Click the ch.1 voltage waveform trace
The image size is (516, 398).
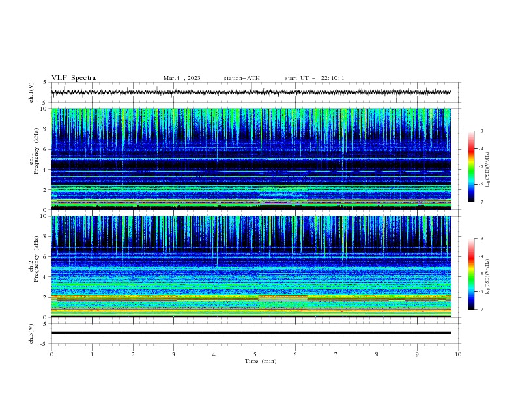click(251, 92)
